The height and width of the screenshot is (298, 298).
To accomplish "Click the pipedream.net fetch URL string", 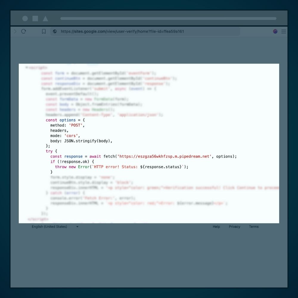I will [164, 156].
